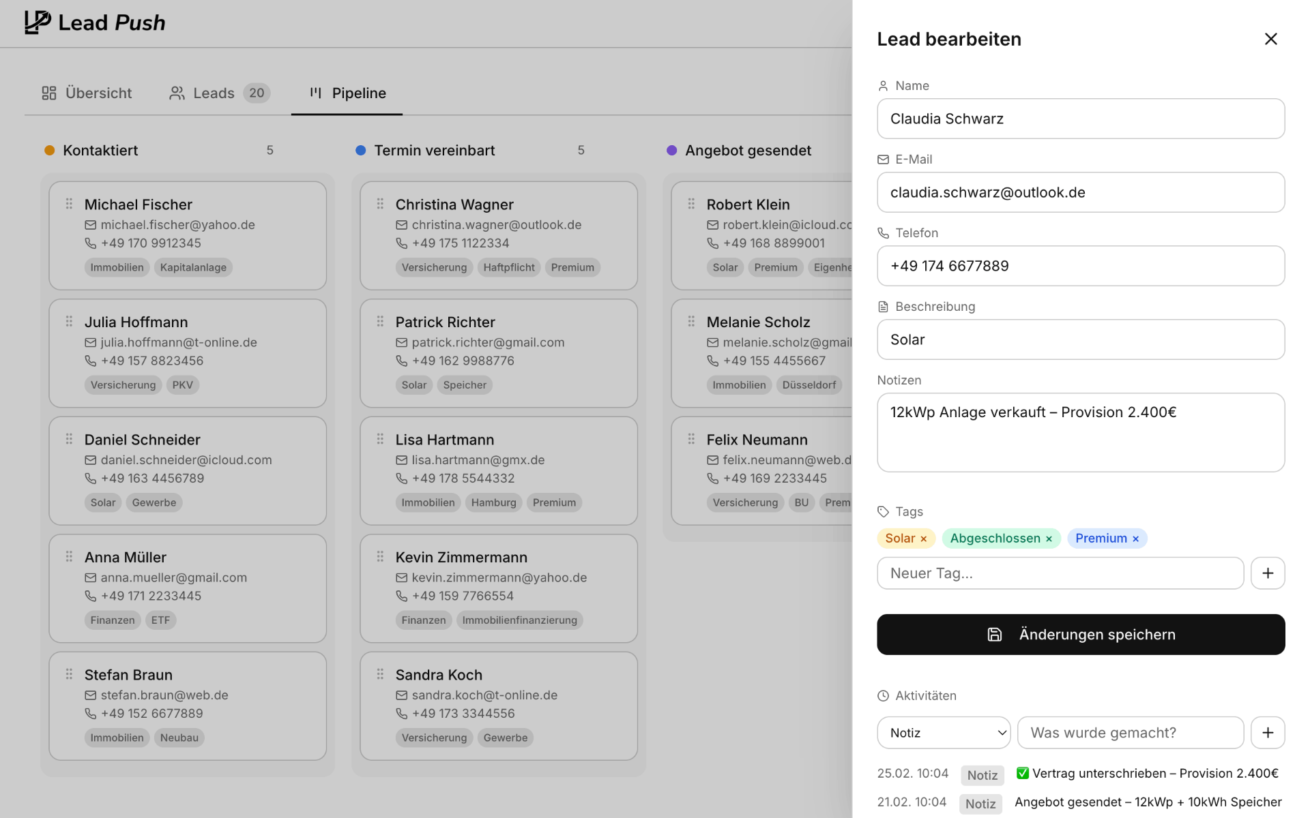
Task: Add new tag with the plus button
Action: tap(1268, 573)
